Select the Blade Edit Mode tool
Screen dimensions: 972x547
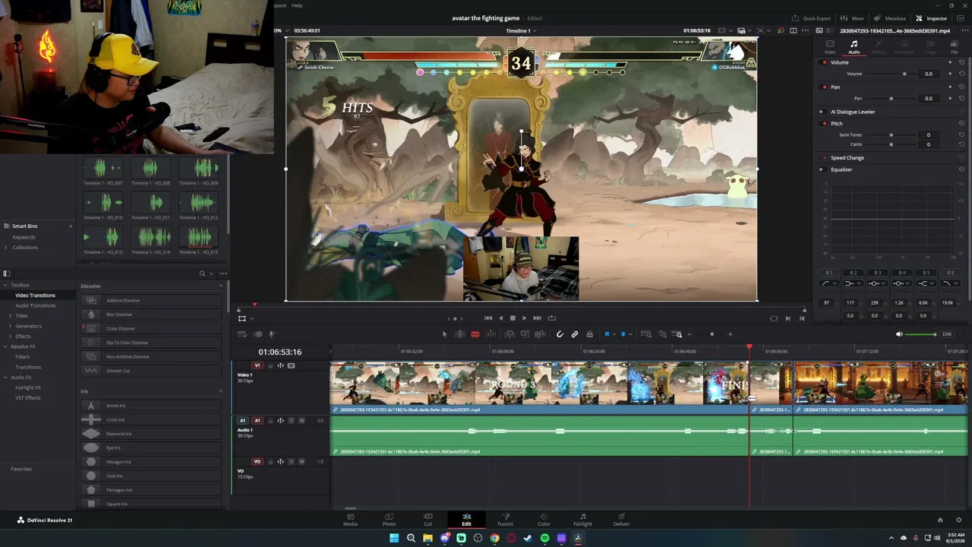pos(475,334)
